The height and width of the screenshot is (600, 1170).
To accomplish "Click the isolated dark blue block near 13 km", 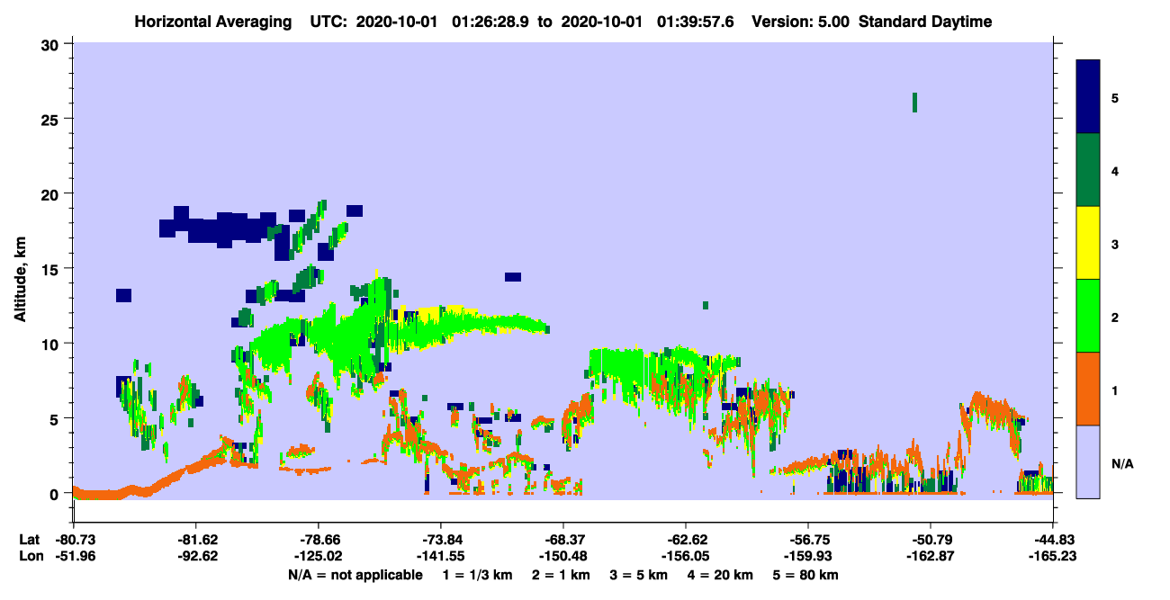I will 123,295.
